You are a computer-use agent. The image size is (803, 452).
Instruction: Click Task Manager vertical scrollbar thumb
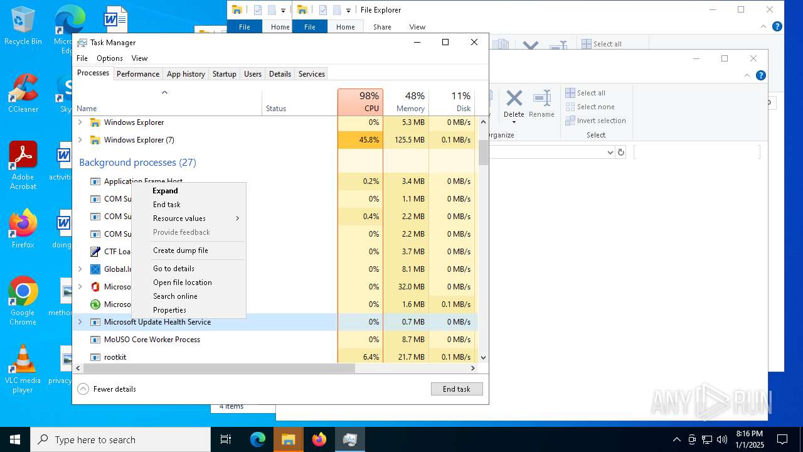(483, 152)
